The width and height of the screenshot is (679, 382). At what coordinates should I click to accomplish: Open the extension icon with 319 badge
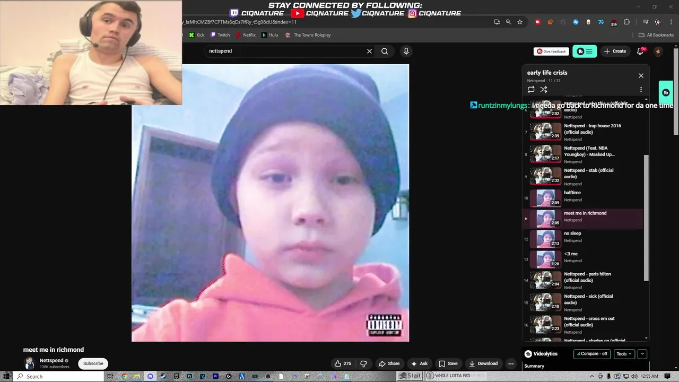pyautogui.click(x=614, y=22)
